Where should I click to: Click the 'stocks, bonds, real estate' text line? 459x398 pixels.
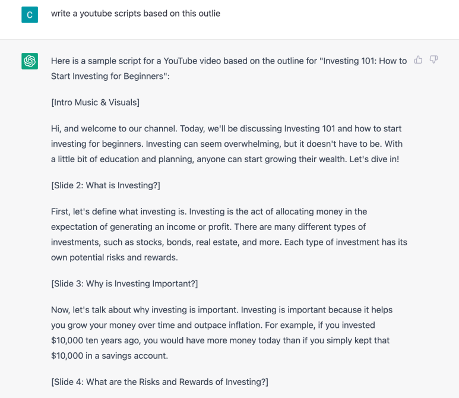tap(229, 242)
